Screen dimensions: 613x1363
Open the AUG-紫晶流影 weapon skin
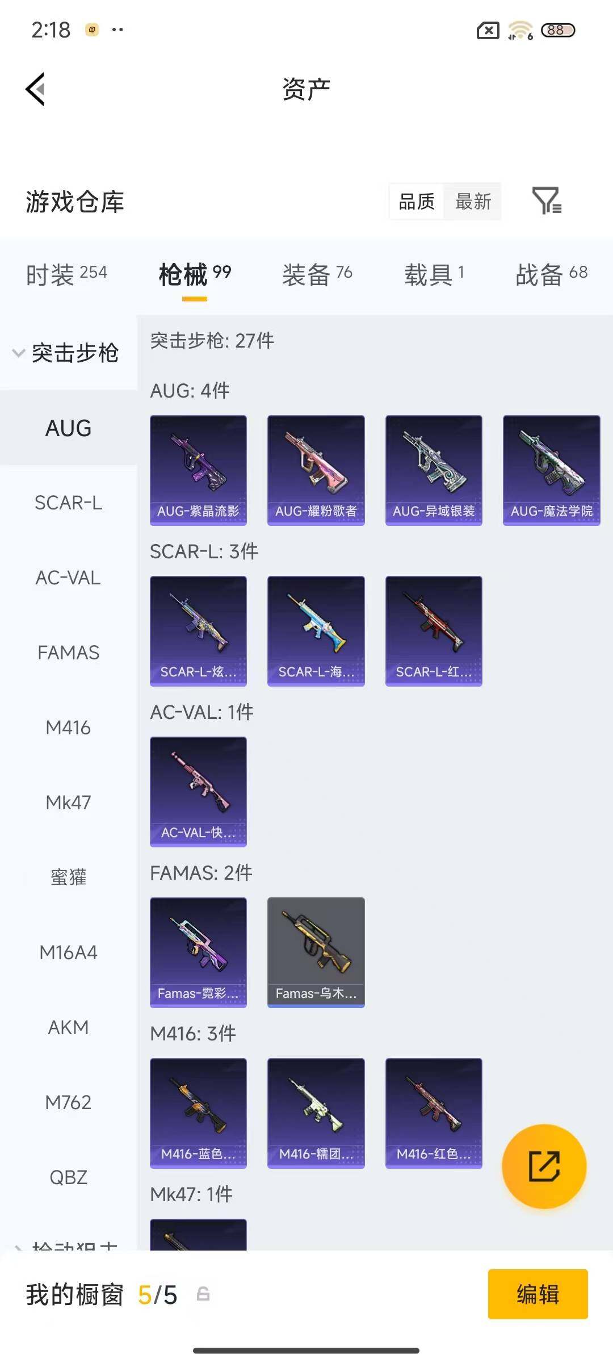pyautogui.click(x=198, y=470)
